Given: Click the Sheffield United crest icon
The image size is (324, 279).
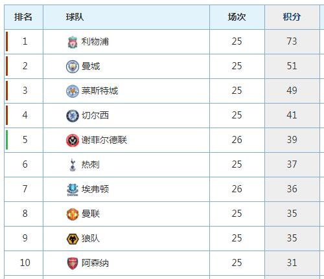Looking at the screenshot, I should click(73, 140).
